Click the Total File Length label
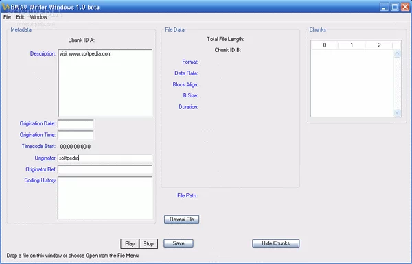The width and height of the screenshot is (412, 264). [225, 39]
